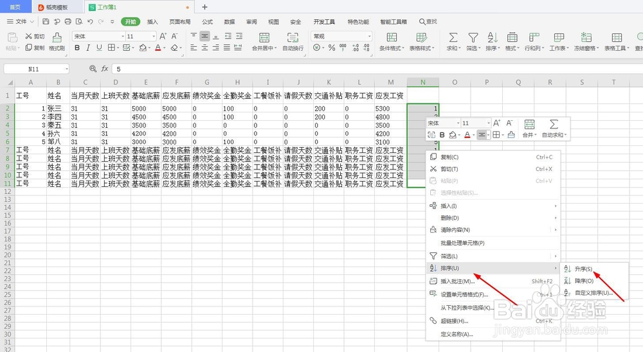Image resolution: width=643 pixels, height=352 pixels.
Task: Open the Name Box dropdown arrow
Action: click(x=66, y=69)
